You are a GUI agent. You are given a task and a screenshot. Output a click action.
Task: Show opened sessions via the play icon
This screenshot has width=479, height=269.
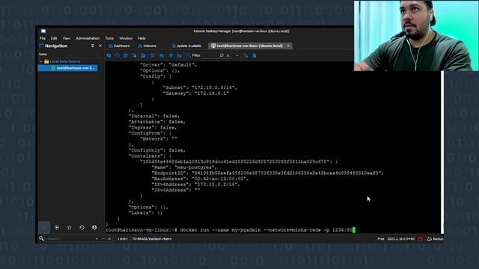coord(57,227)
